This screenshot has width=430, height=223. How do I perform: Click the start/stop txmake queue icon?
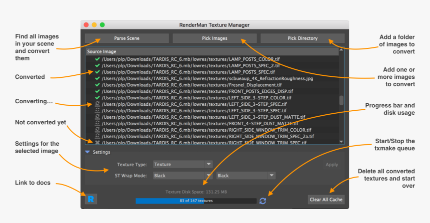click(262, 201)
